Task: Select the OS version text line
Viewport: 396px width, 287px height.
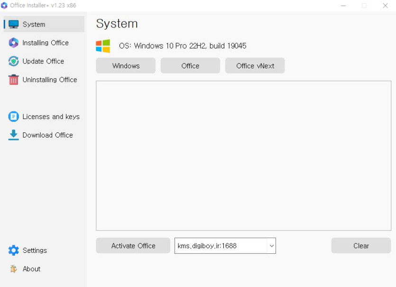Action: click(x=183, y=46)
